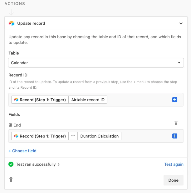The image size is (191, 193).
Task: Click the calendar date icon beside End
Action: pyautogui.click(x=10, y=125)
